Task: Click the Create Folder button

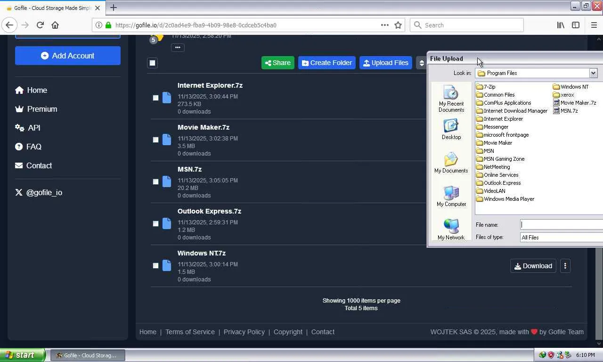Action: (327, 63)
